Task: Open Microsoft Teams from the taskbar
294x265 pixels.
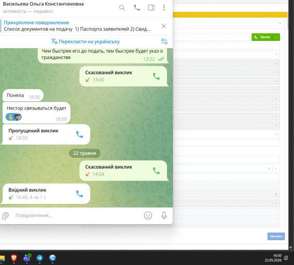Action: [27, 258]
